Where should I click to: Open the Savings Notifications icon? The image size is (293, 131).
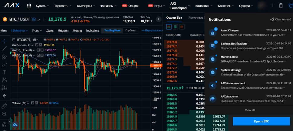coord(213,46)
